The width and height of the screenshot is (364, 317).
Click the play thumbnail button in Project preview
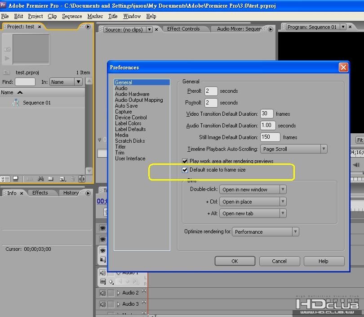[x=7, y=58]
